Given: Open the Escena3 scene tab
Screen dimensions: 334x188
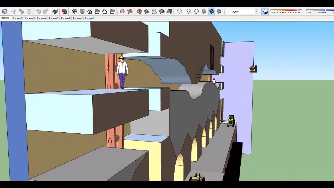Looking at the screenshot, I should 30,18.
